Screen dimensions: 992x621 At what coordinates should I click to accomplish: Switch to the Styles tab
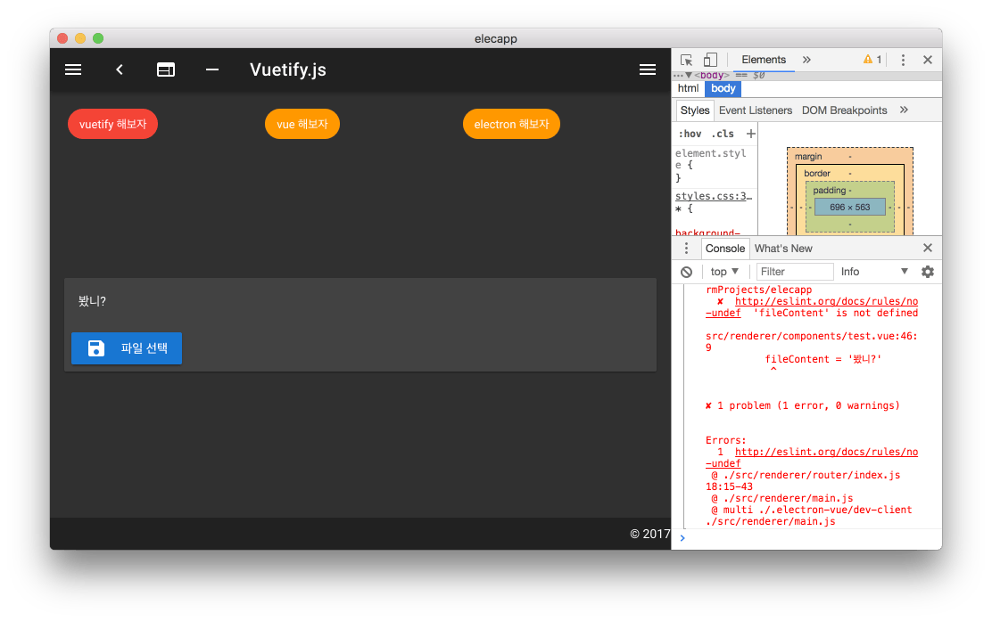click(x=695, y=110)
